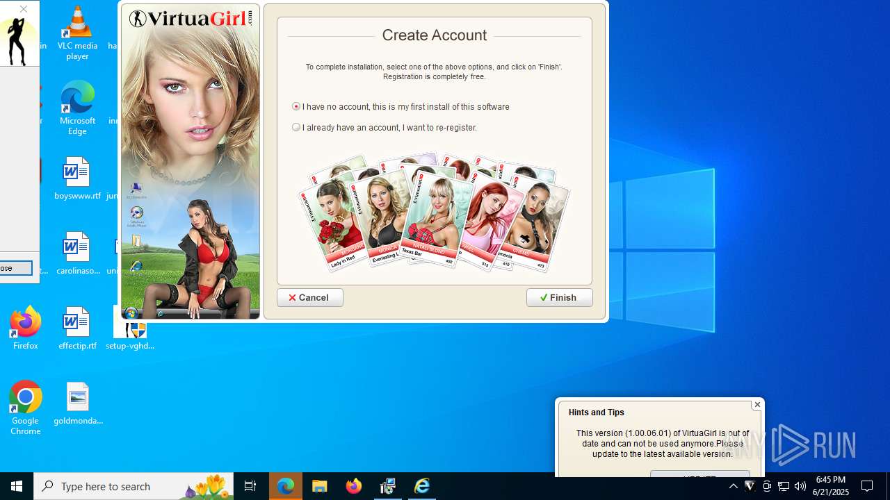Open the Windows Start menu
This screenshot has height=500, width=890.
(x=17, y=486)
